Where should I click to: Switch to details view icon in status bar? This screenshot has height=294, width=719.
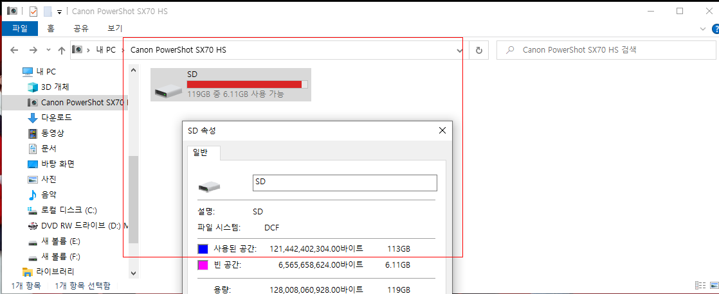pos(699,285)
